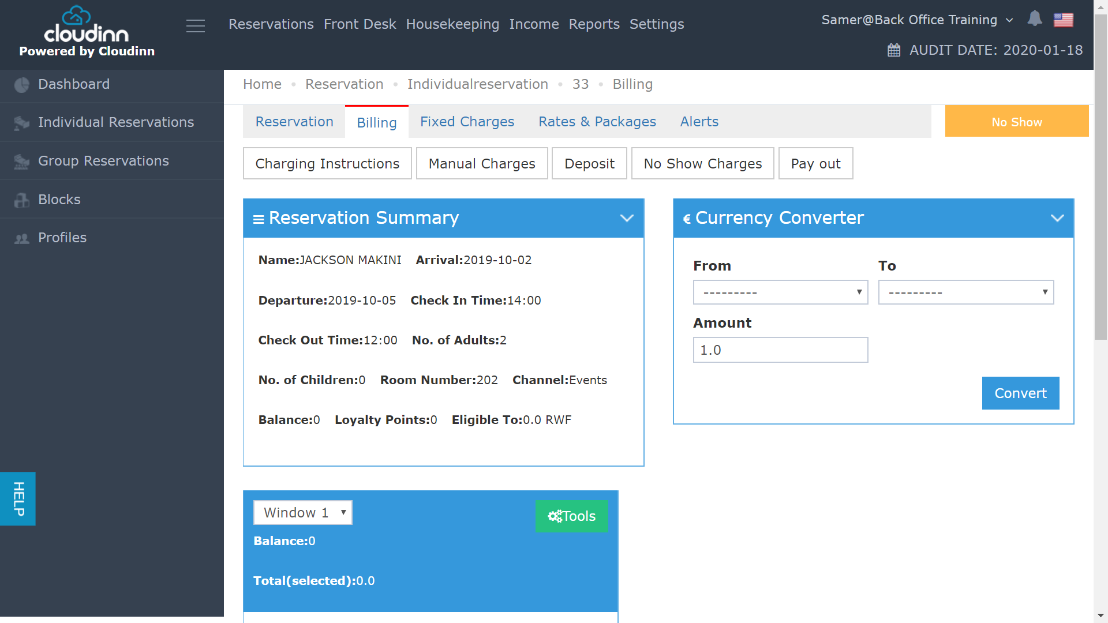Open Group Reservations in the sidebar
The height and width of the screenshot is (623, 1108).
[x=112, y=161]
